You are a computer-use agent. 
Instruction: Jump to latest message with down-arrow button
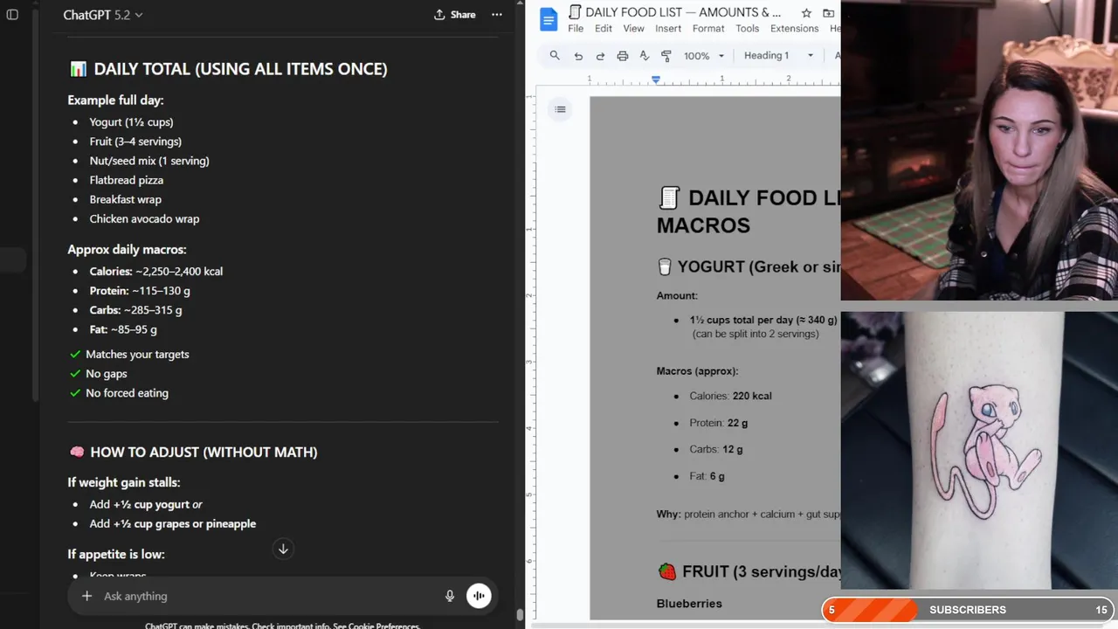coord(283,550)
